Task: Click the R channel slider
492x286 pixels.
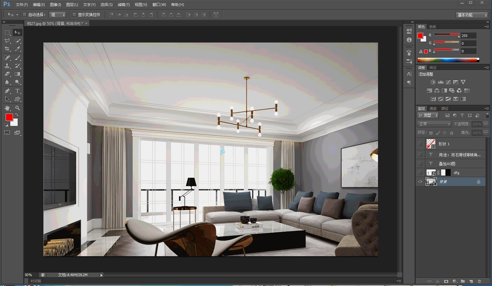Action: [446, 34]
